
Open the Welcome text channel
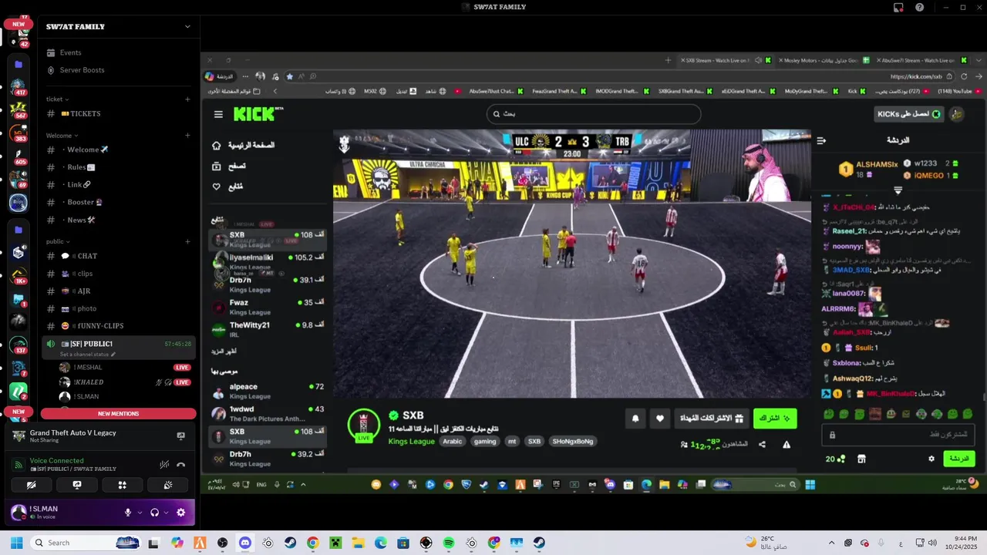tap(119, 150)
